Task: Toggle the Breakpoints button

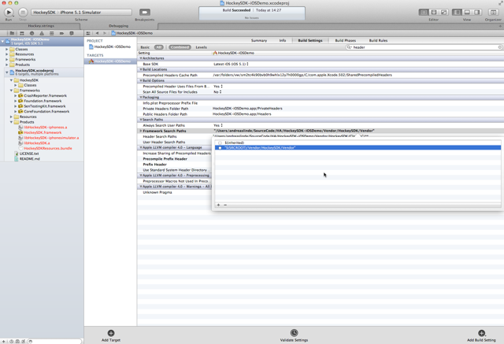Action: 144,13
